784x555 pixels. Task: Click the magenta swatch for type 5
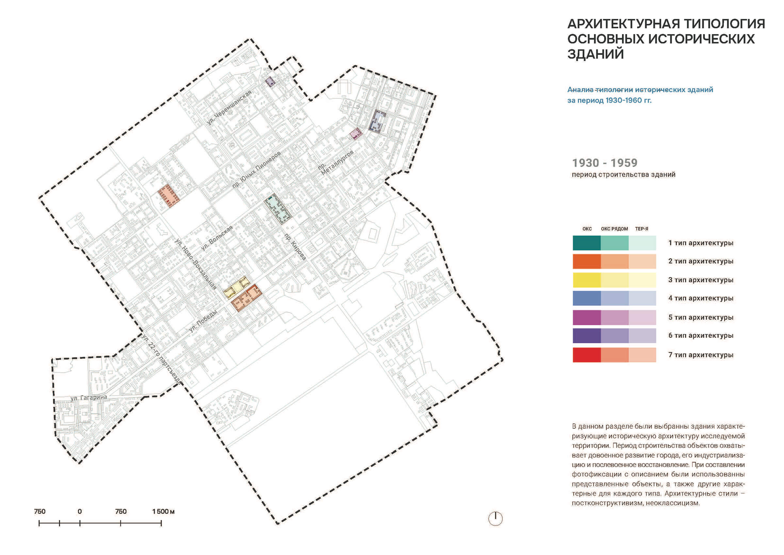[586, 317]
